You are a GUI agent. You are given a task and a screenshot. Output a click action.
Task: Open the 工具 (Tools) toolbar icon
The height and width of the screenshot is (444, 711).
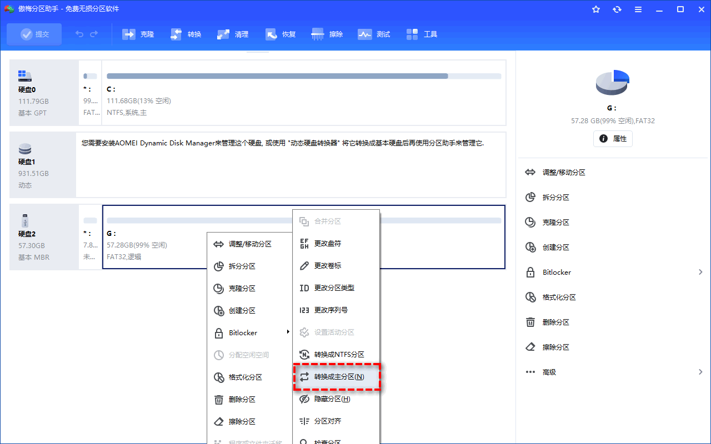tap(422, 34)
